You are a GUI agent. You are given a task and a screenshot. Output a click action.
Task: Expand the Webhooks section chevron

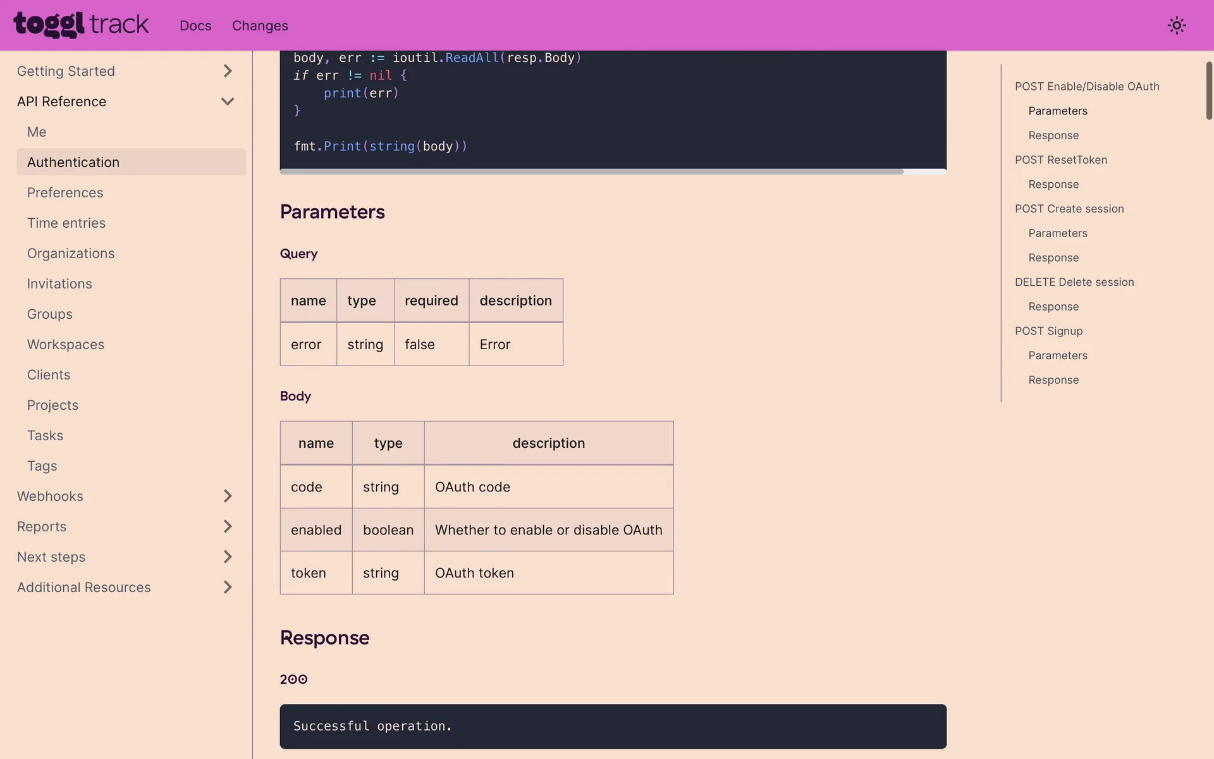228,496
